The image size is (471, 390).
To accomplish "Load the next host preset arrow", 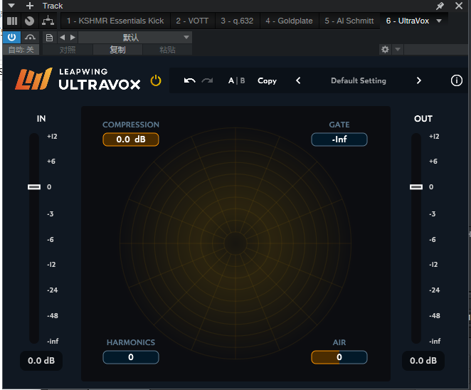I will coord(73,37).
